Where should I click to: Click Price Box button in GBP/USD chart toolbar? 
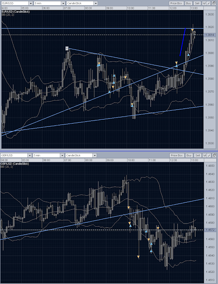pos(176,155)
